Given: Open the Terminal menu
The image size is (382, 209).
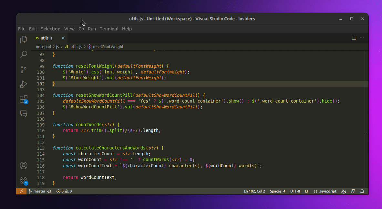Looking at the screenshot, I should pos(109,29).
